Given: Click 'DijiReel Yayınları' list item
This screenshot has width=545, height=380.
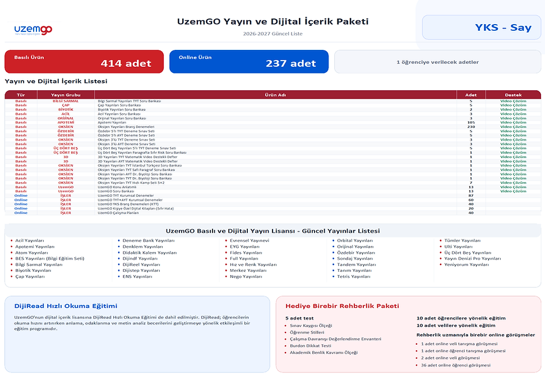Looking at the screenshot, I should pyautogui.click(x=141, y=265).
